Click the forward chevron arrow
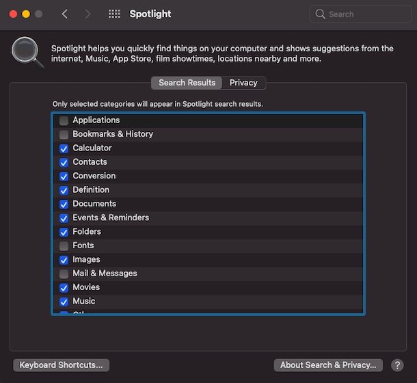This screenshot has height=383, width=417. pos(88,14)
